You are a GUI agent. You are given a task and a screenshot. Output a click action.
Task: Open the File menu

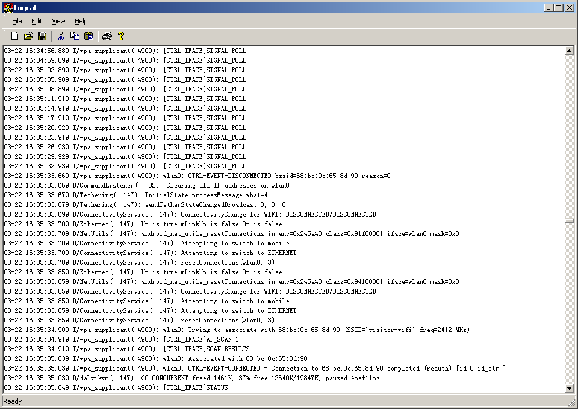17,21
